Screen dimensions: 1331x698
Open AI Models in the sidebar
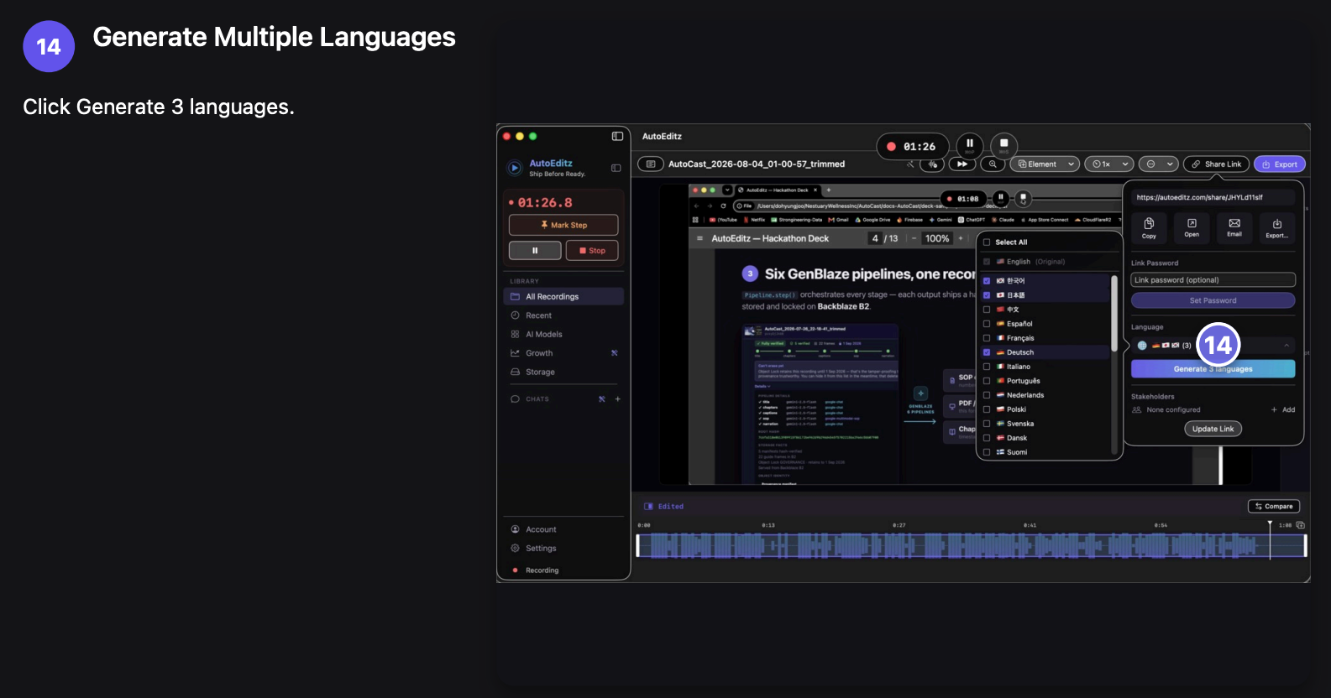tap(563, 334)
